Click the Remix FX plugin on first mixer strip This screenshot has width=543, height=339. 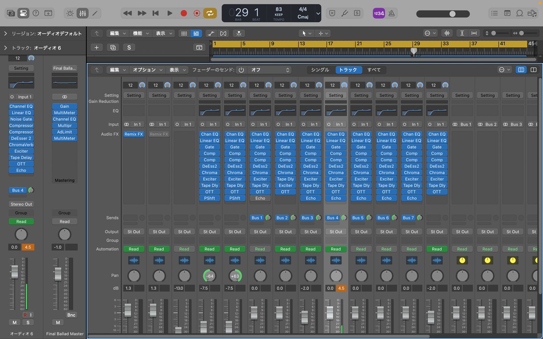tap(134, 134)
